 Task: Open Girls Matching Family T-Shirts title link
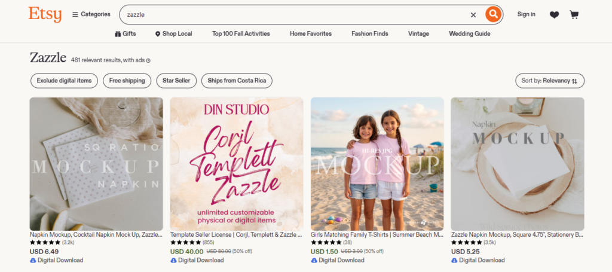[x=377, y=235]
